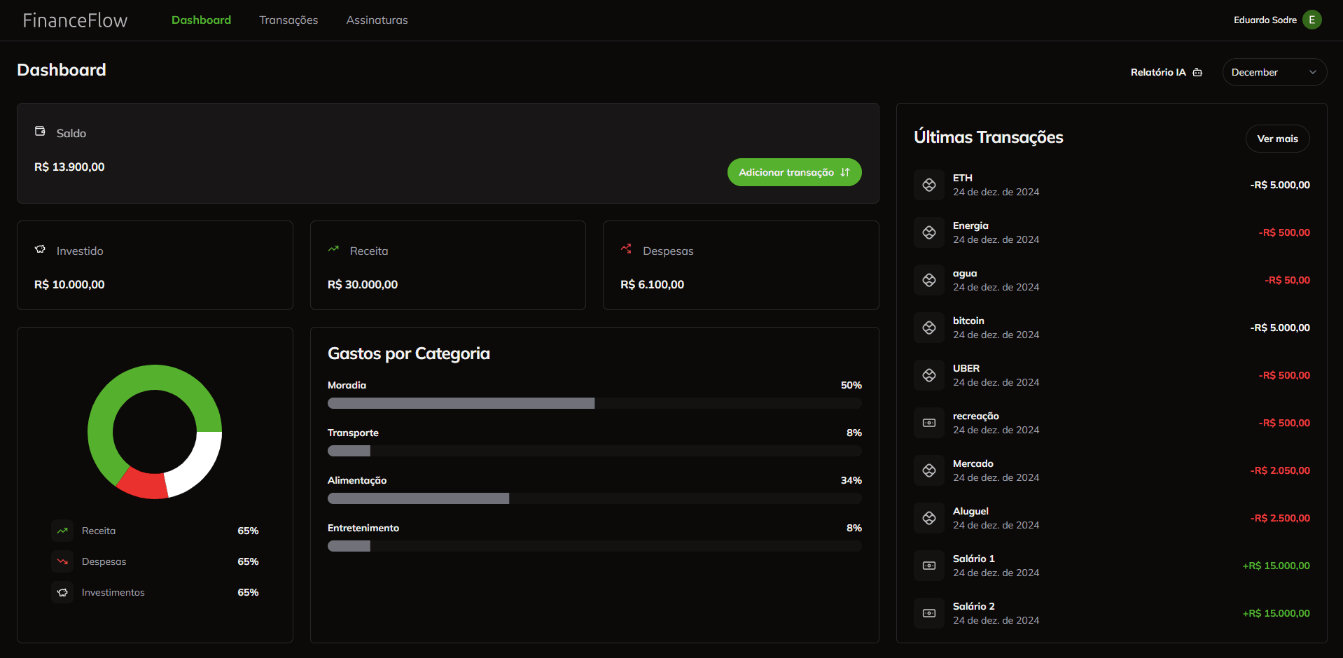Click the Alimentação progress bar
The width and height of the screenshot is (1343, 658).
(594, 498)
